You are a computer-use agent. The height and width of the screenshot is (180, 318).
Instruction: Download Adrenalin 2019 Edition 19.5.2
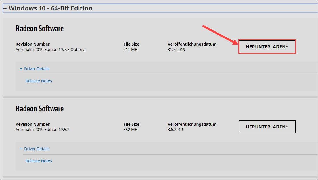[x=267, y=127]
